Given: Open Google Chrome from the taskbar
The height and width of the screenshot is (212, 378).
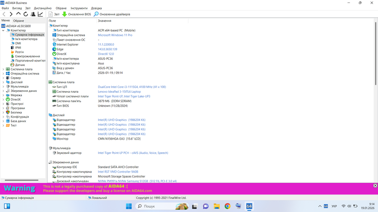Looking at the screenshot, I should click(x=227, y=206).
